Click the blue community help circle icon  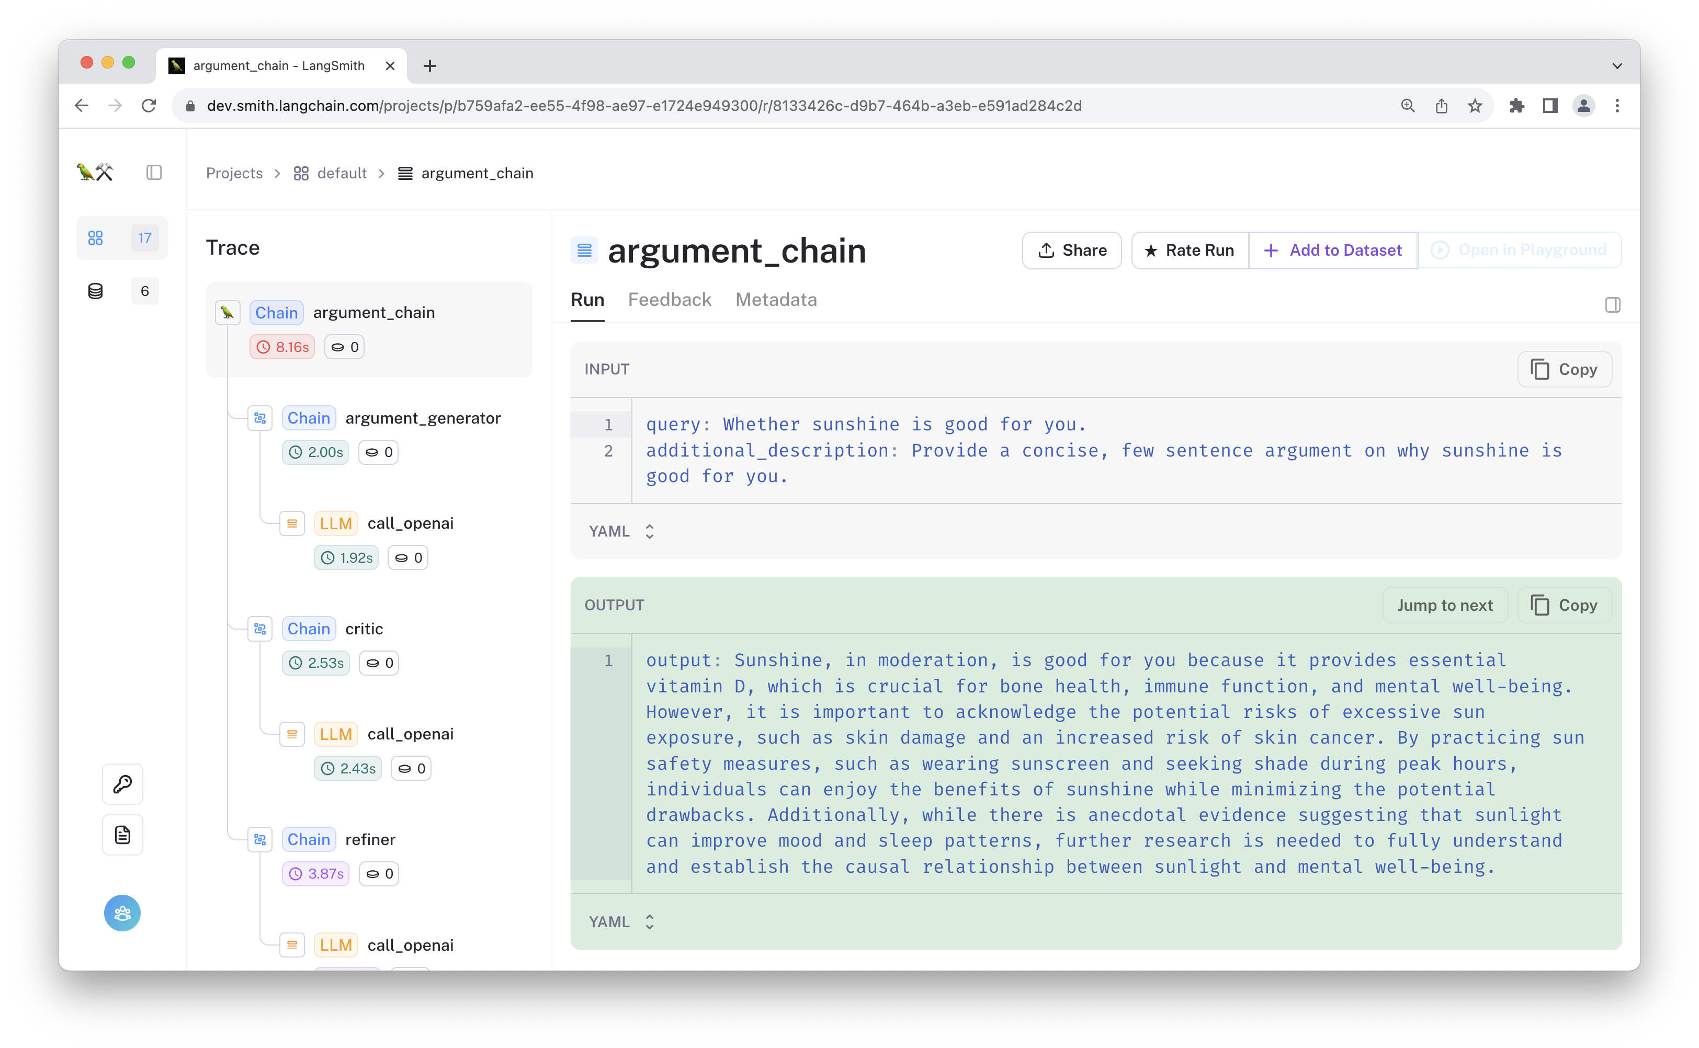point(123,913)
